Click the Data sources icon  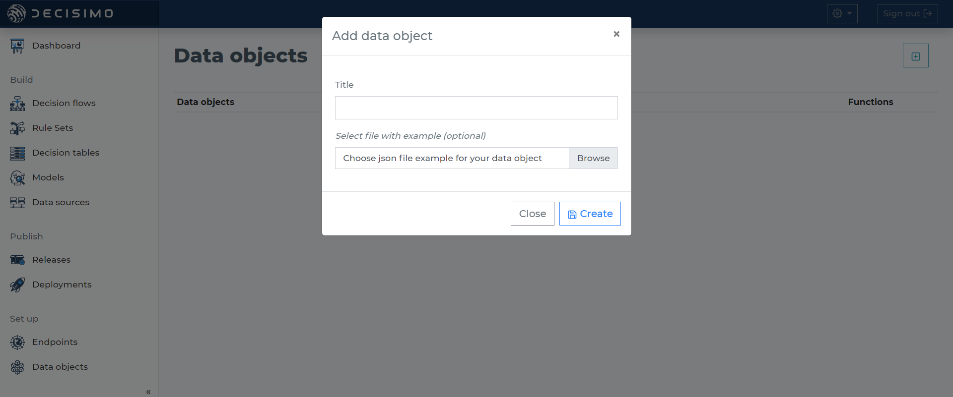[17, 203]
